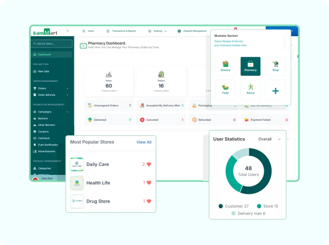Click the Customer 27 legend swatch
The width and height of the screenshot is (329, 245).
(220, 206)
